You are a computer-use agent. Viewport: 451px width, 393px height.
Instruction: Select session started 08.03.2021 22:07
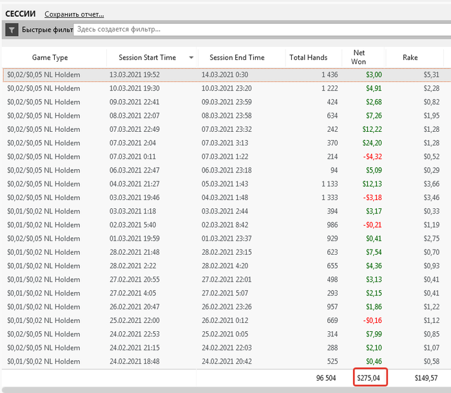(x=227, y=116)
